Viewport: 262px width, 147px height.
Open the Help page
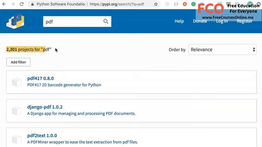pyautogui.click(x=179, y=21)
